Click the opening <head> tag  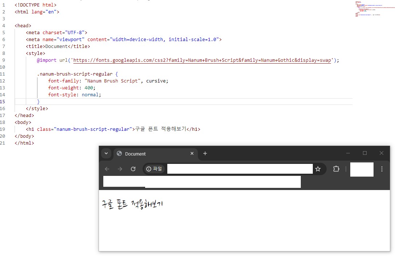[x=23, y=26]
